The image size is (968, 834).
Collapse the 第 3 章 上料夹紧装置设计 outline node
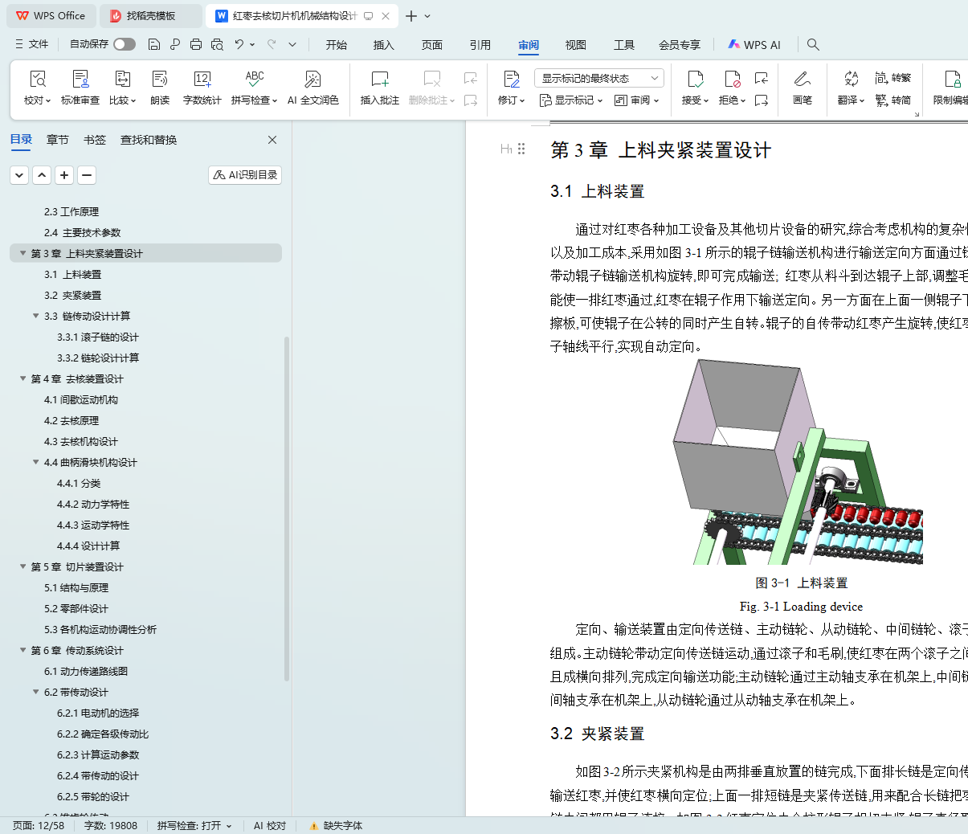point(22,253)
